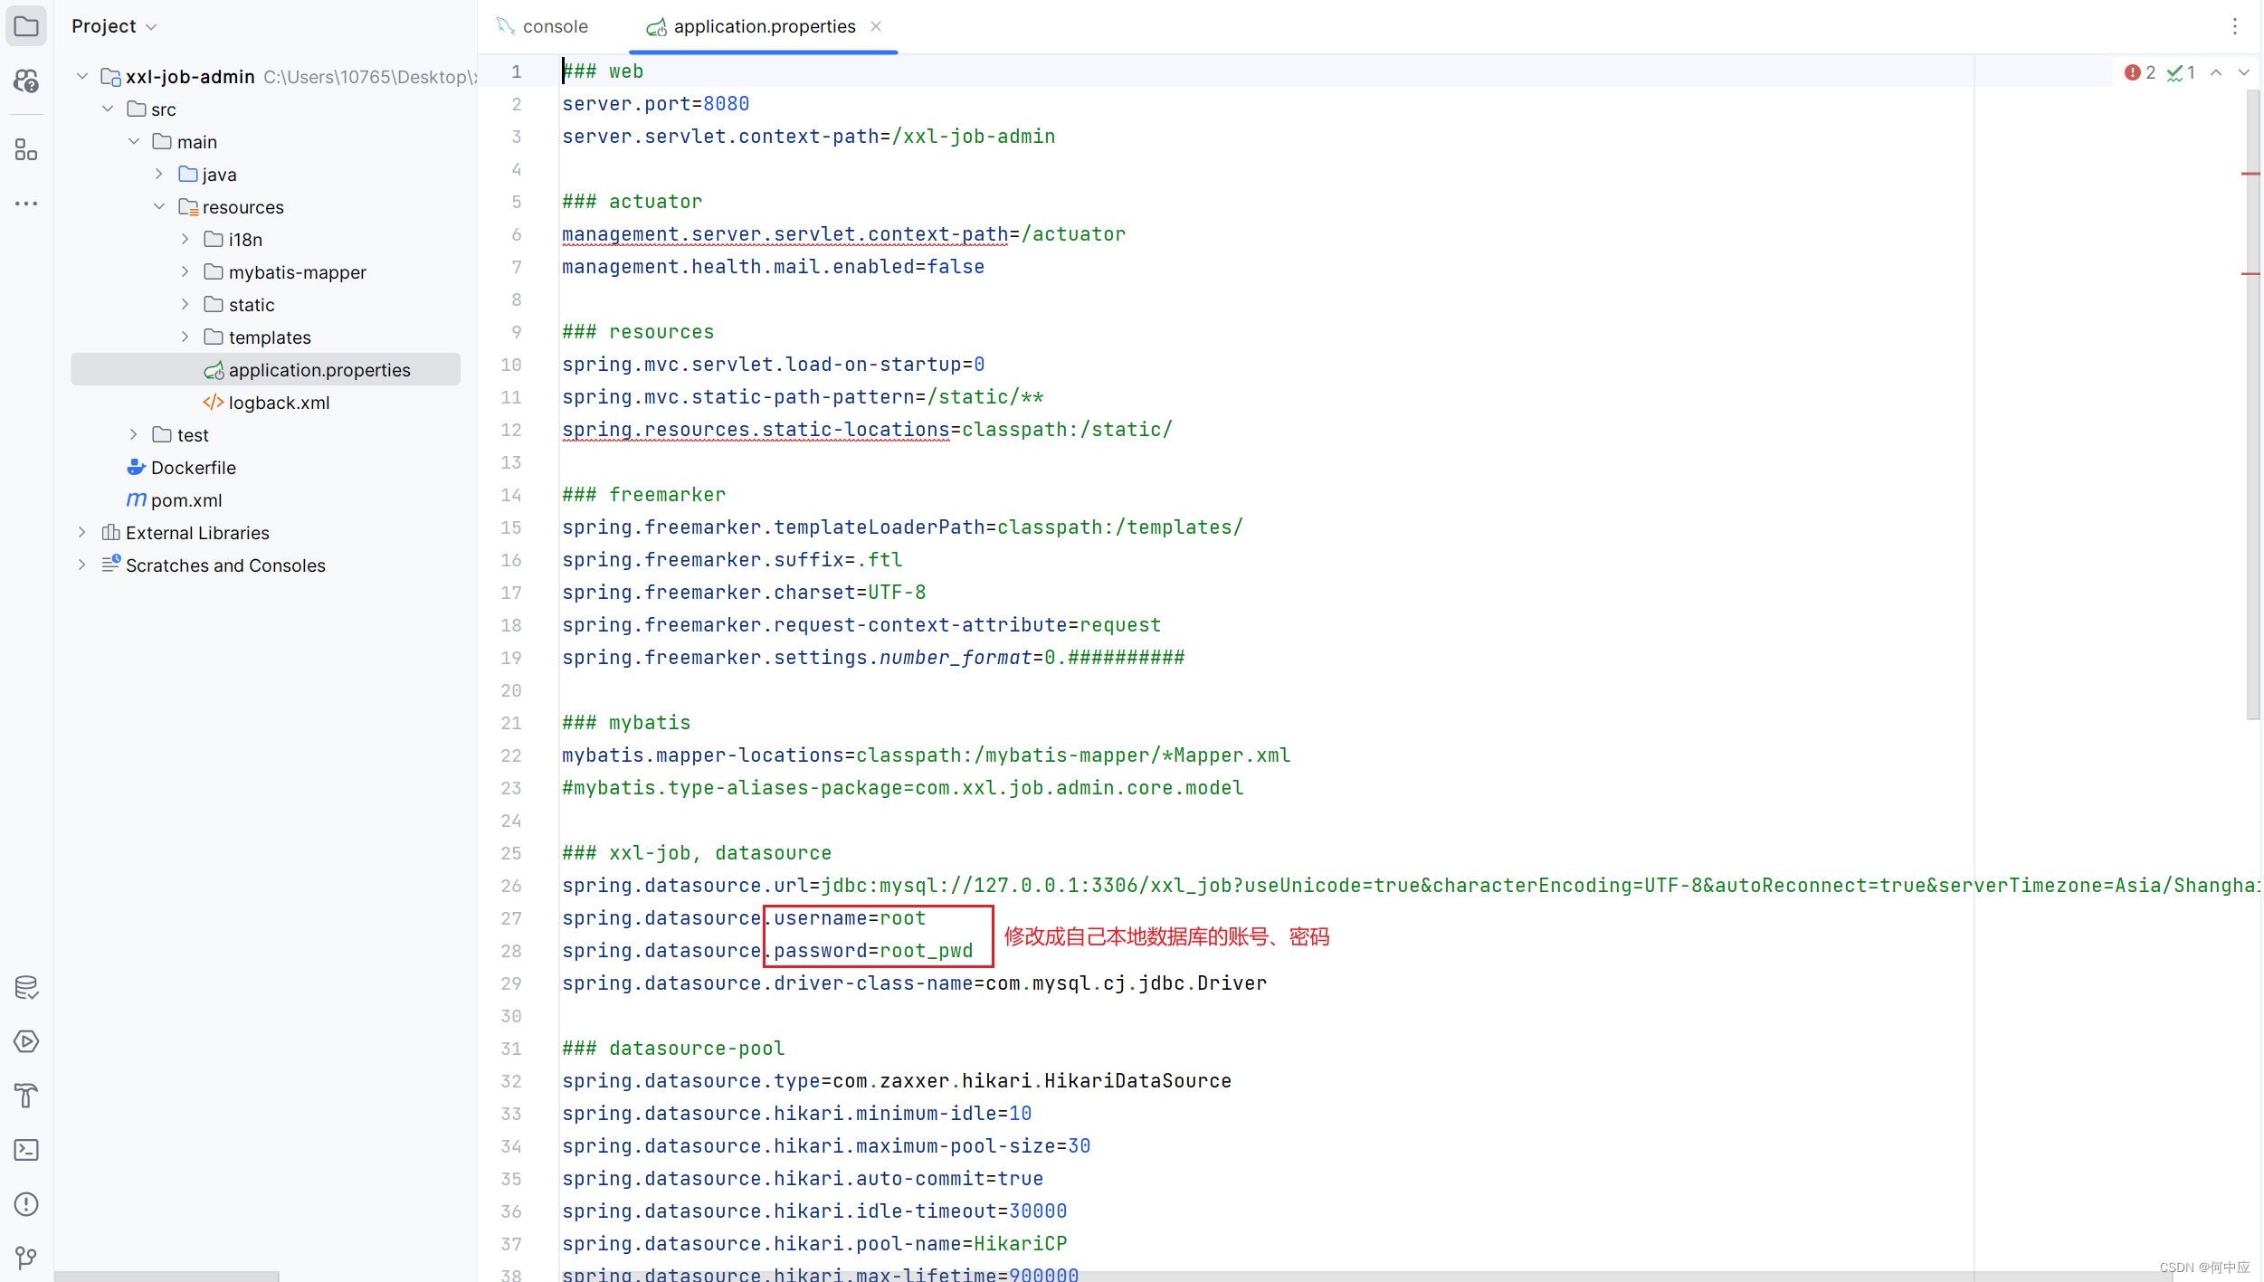Open the Services run tool icon
The width and height of the screenshot is (2264, 1282).
point(26,1041)
